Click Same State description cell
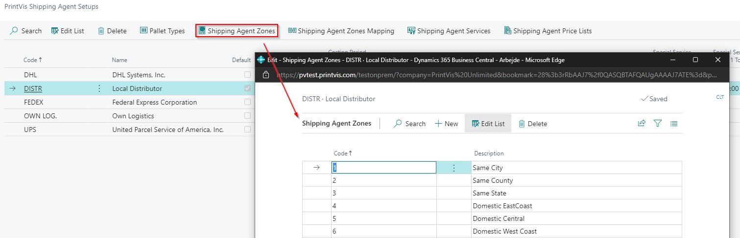Viewport: 740px width, 238px height. coord(576,193)
